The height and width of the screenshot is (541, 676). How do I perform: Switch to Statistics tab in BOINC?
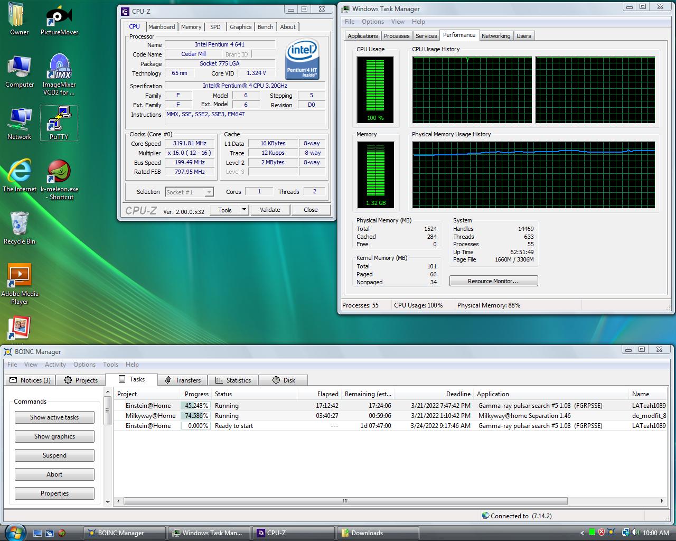[233, 380]
